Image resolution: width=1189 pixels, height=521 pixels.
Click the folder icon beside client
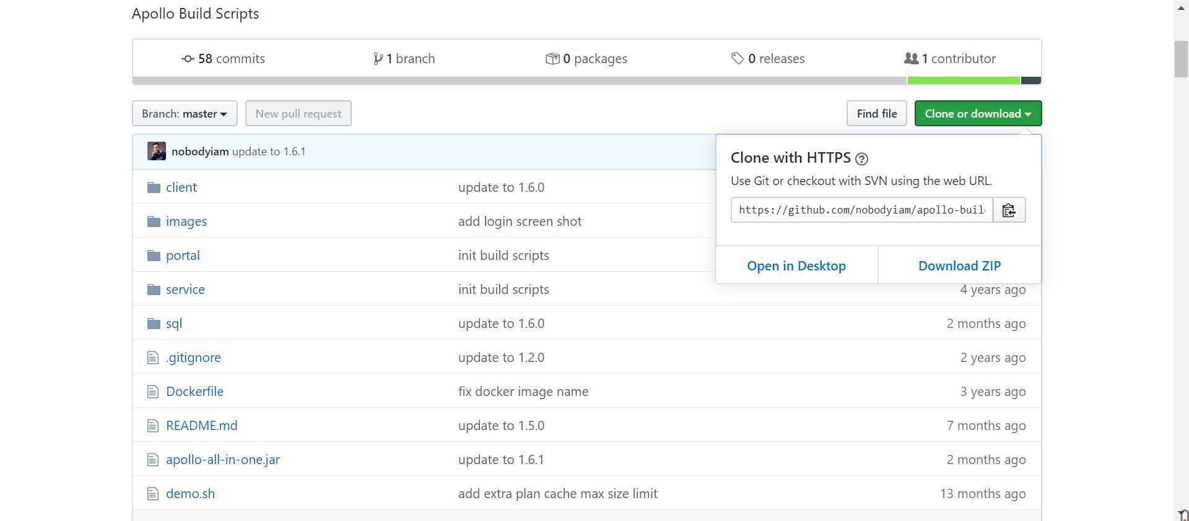coord(154,187)
